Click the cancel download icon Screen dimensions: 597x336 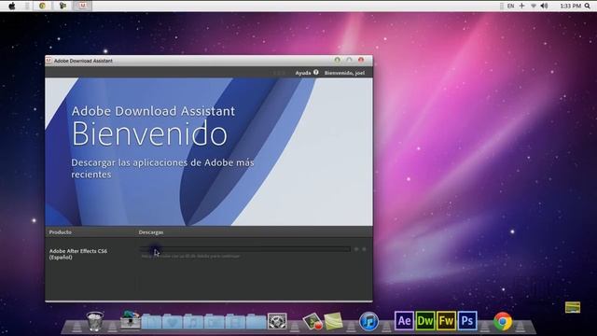[364, 249]
